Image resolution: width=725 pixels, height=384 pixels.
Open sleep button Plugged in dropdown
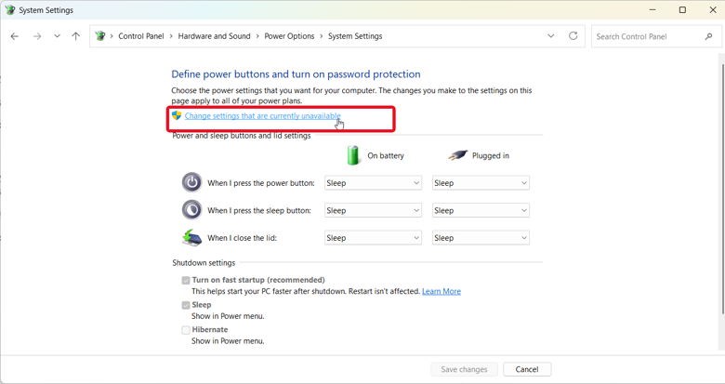481,210
